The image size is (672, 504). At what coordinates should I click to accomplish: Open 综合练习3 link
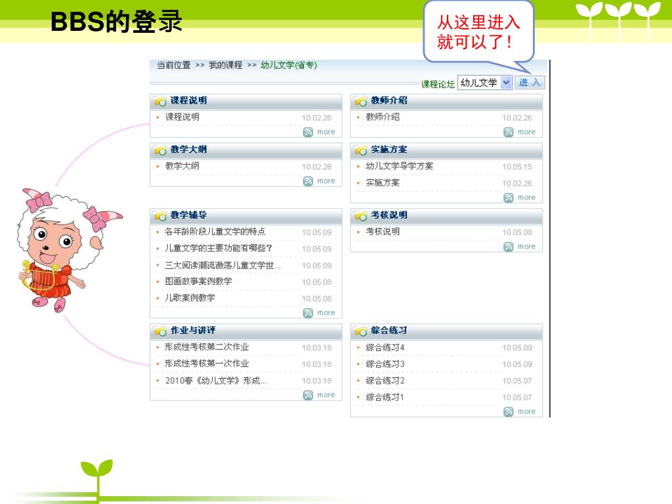pos(385,364)
